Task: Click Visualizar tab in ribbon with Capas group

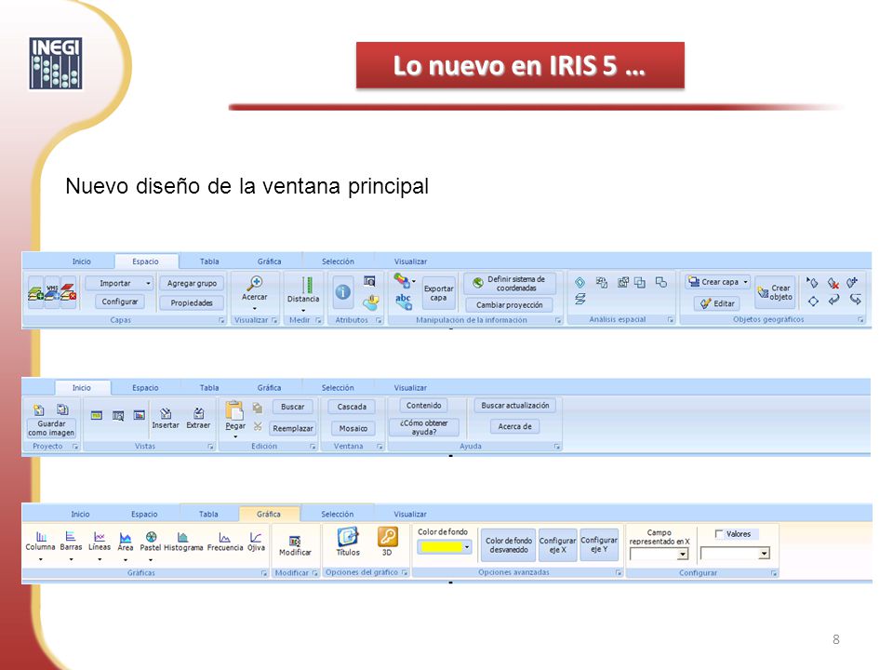Action: click(410, 261)
